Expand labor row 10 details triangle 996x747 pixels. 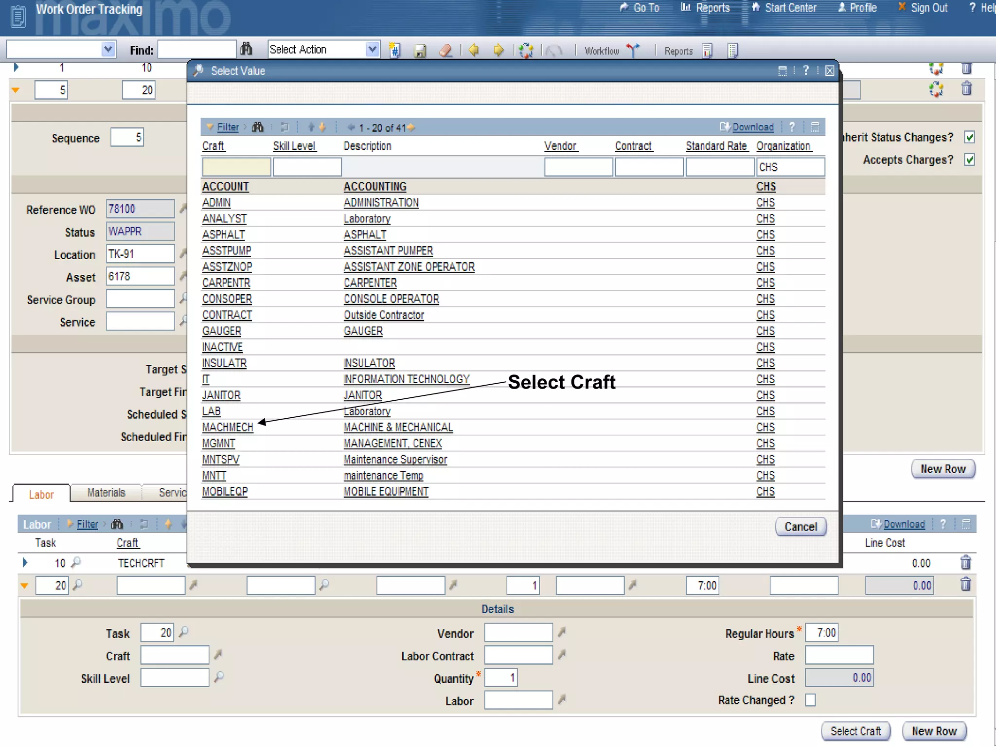coord(25,563)
